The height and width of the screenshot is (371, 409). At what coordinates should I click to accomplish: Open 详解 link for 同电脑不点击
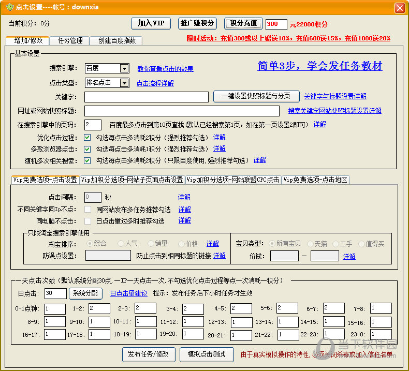(184, 220)
